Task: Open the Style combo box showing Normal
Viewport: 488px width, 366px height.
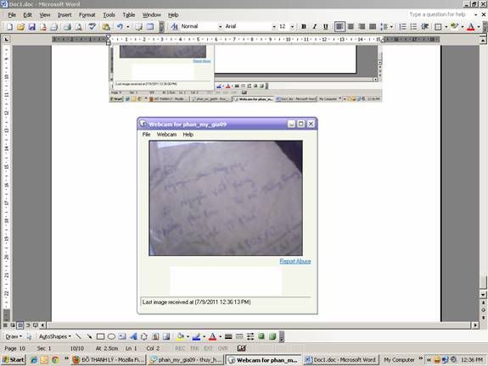Action: pos(201,27)
